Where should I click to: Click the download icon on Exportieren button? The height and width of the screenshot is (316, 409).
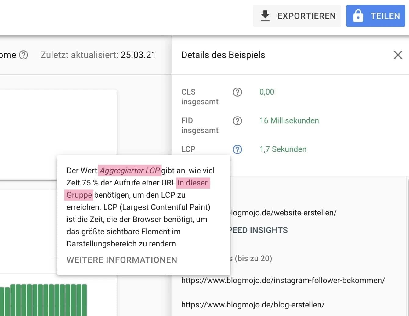[x=265, y=15]
